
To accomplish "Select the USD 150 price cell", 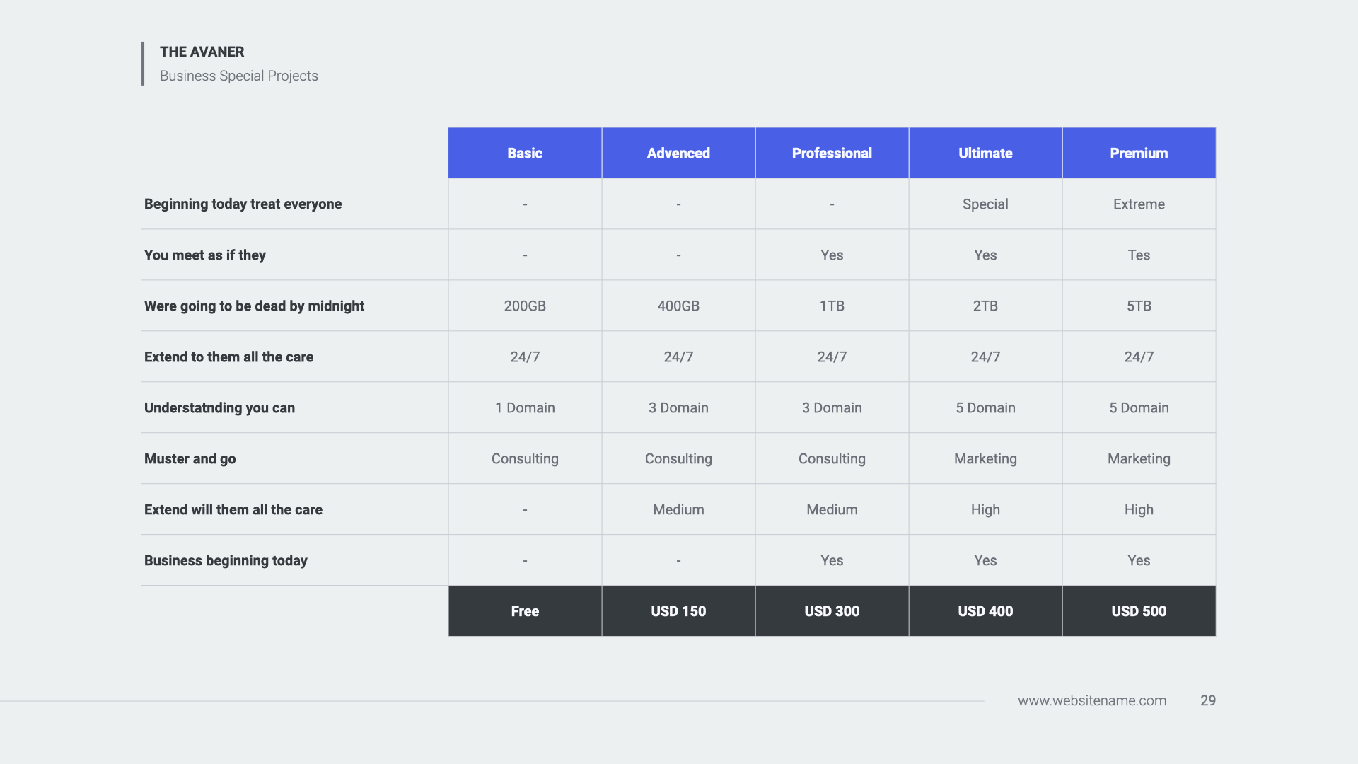I will click(x=678, y=611).
